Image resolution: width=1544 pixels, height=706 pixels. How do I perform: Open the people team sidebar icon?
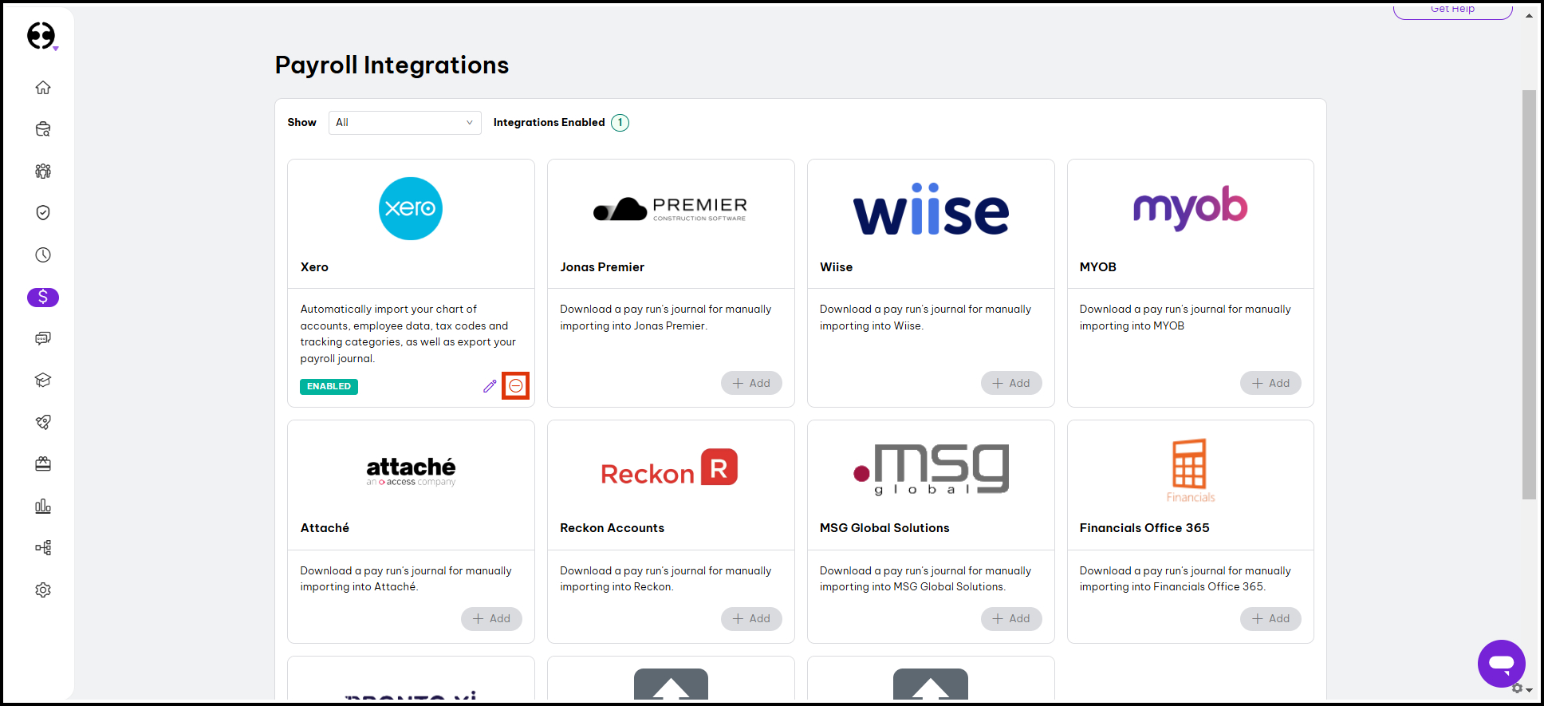pyautogui.click(x=43, y=171)
